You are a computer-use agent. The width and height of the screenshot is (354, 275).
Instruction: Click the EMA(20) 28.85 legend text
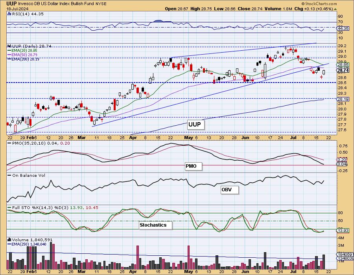[24, 51]
